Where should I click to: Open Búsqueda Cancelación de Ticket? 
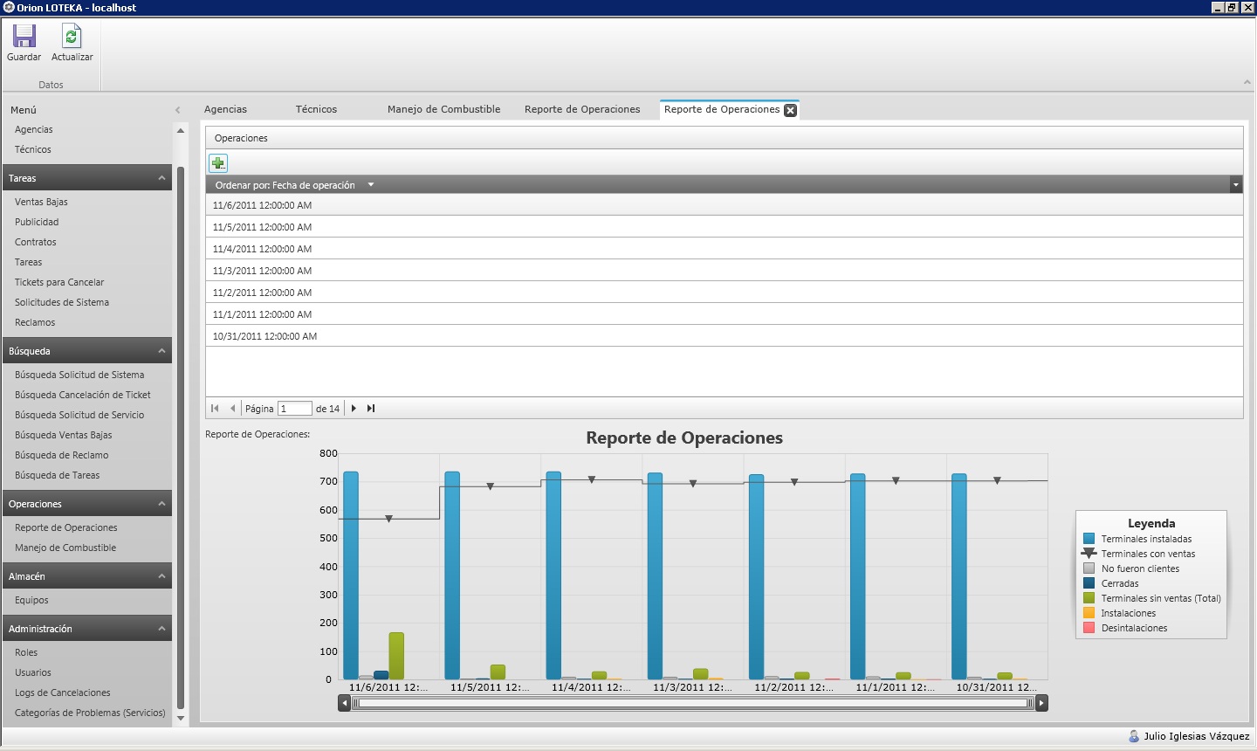click(x=83, y=395)
